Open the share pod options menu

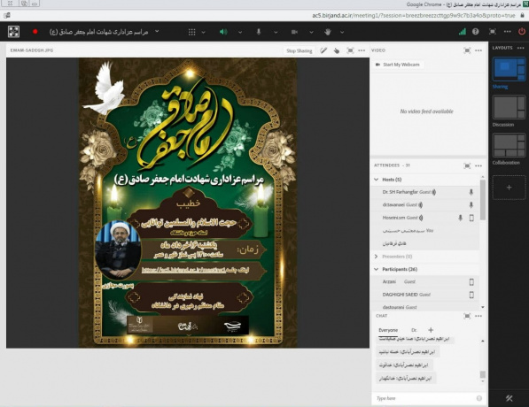pyautogui.click(x=362, y=50)
